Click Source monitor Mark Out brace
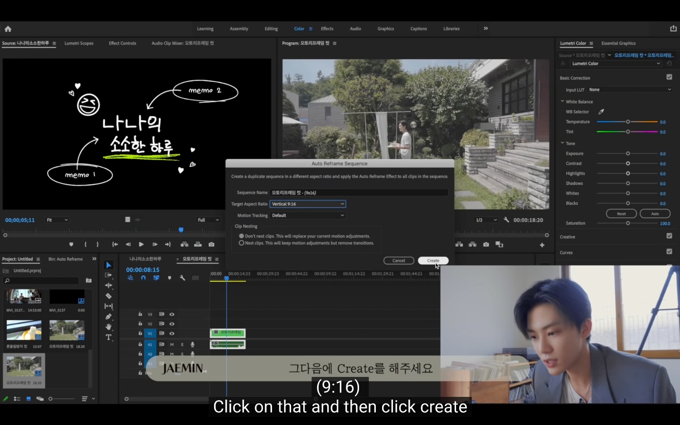The image size is (680, 425). (x=97, y=244)
